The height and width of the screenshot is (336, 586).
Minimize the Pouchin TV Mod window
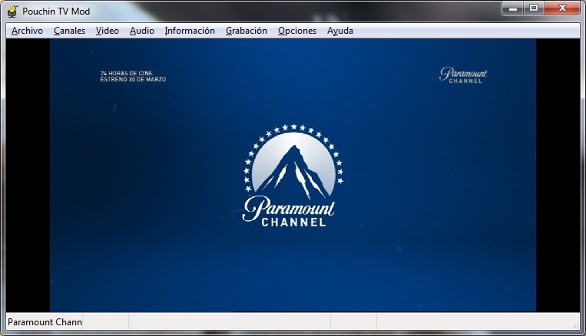tap(513, 8)
